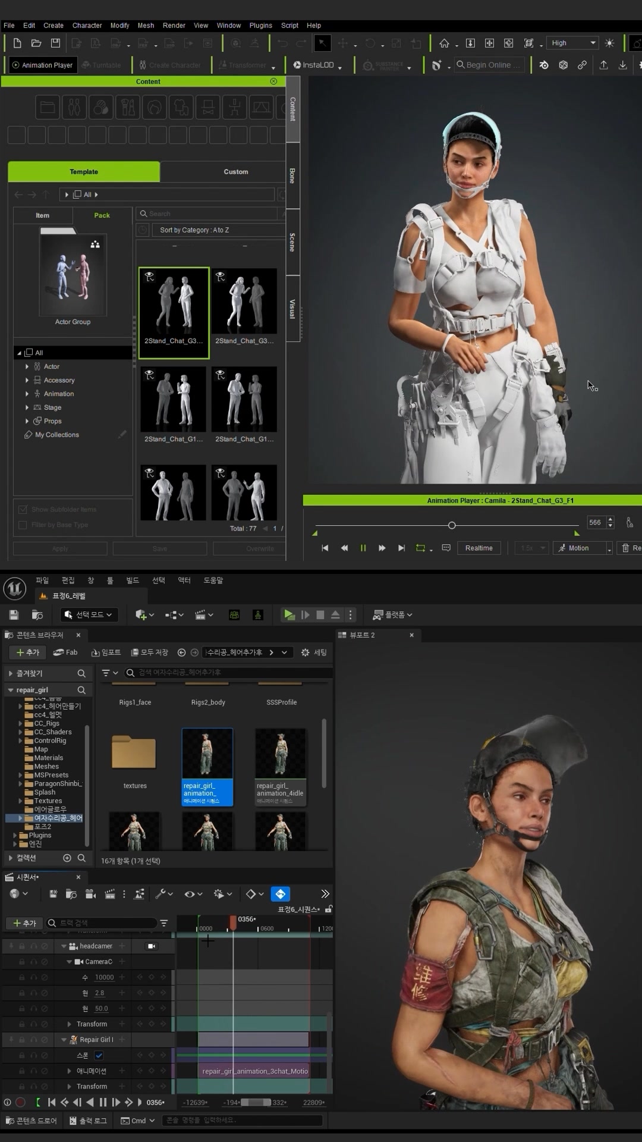Screen dimensions: 642x1142
Task: Expand the 애니메이션 track in Sequencer
Action: coord(70,1071)
